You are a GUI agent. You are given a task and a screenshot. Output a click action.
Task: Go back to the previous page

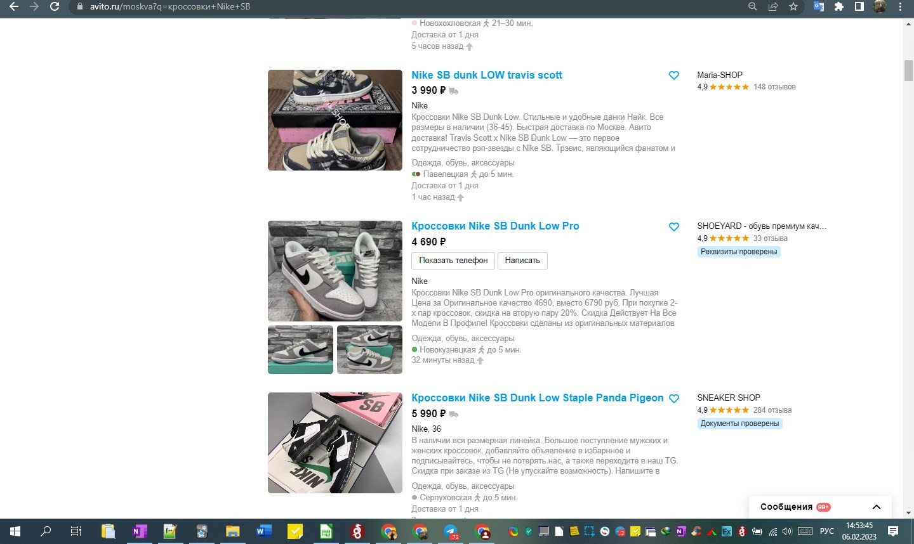13,6
